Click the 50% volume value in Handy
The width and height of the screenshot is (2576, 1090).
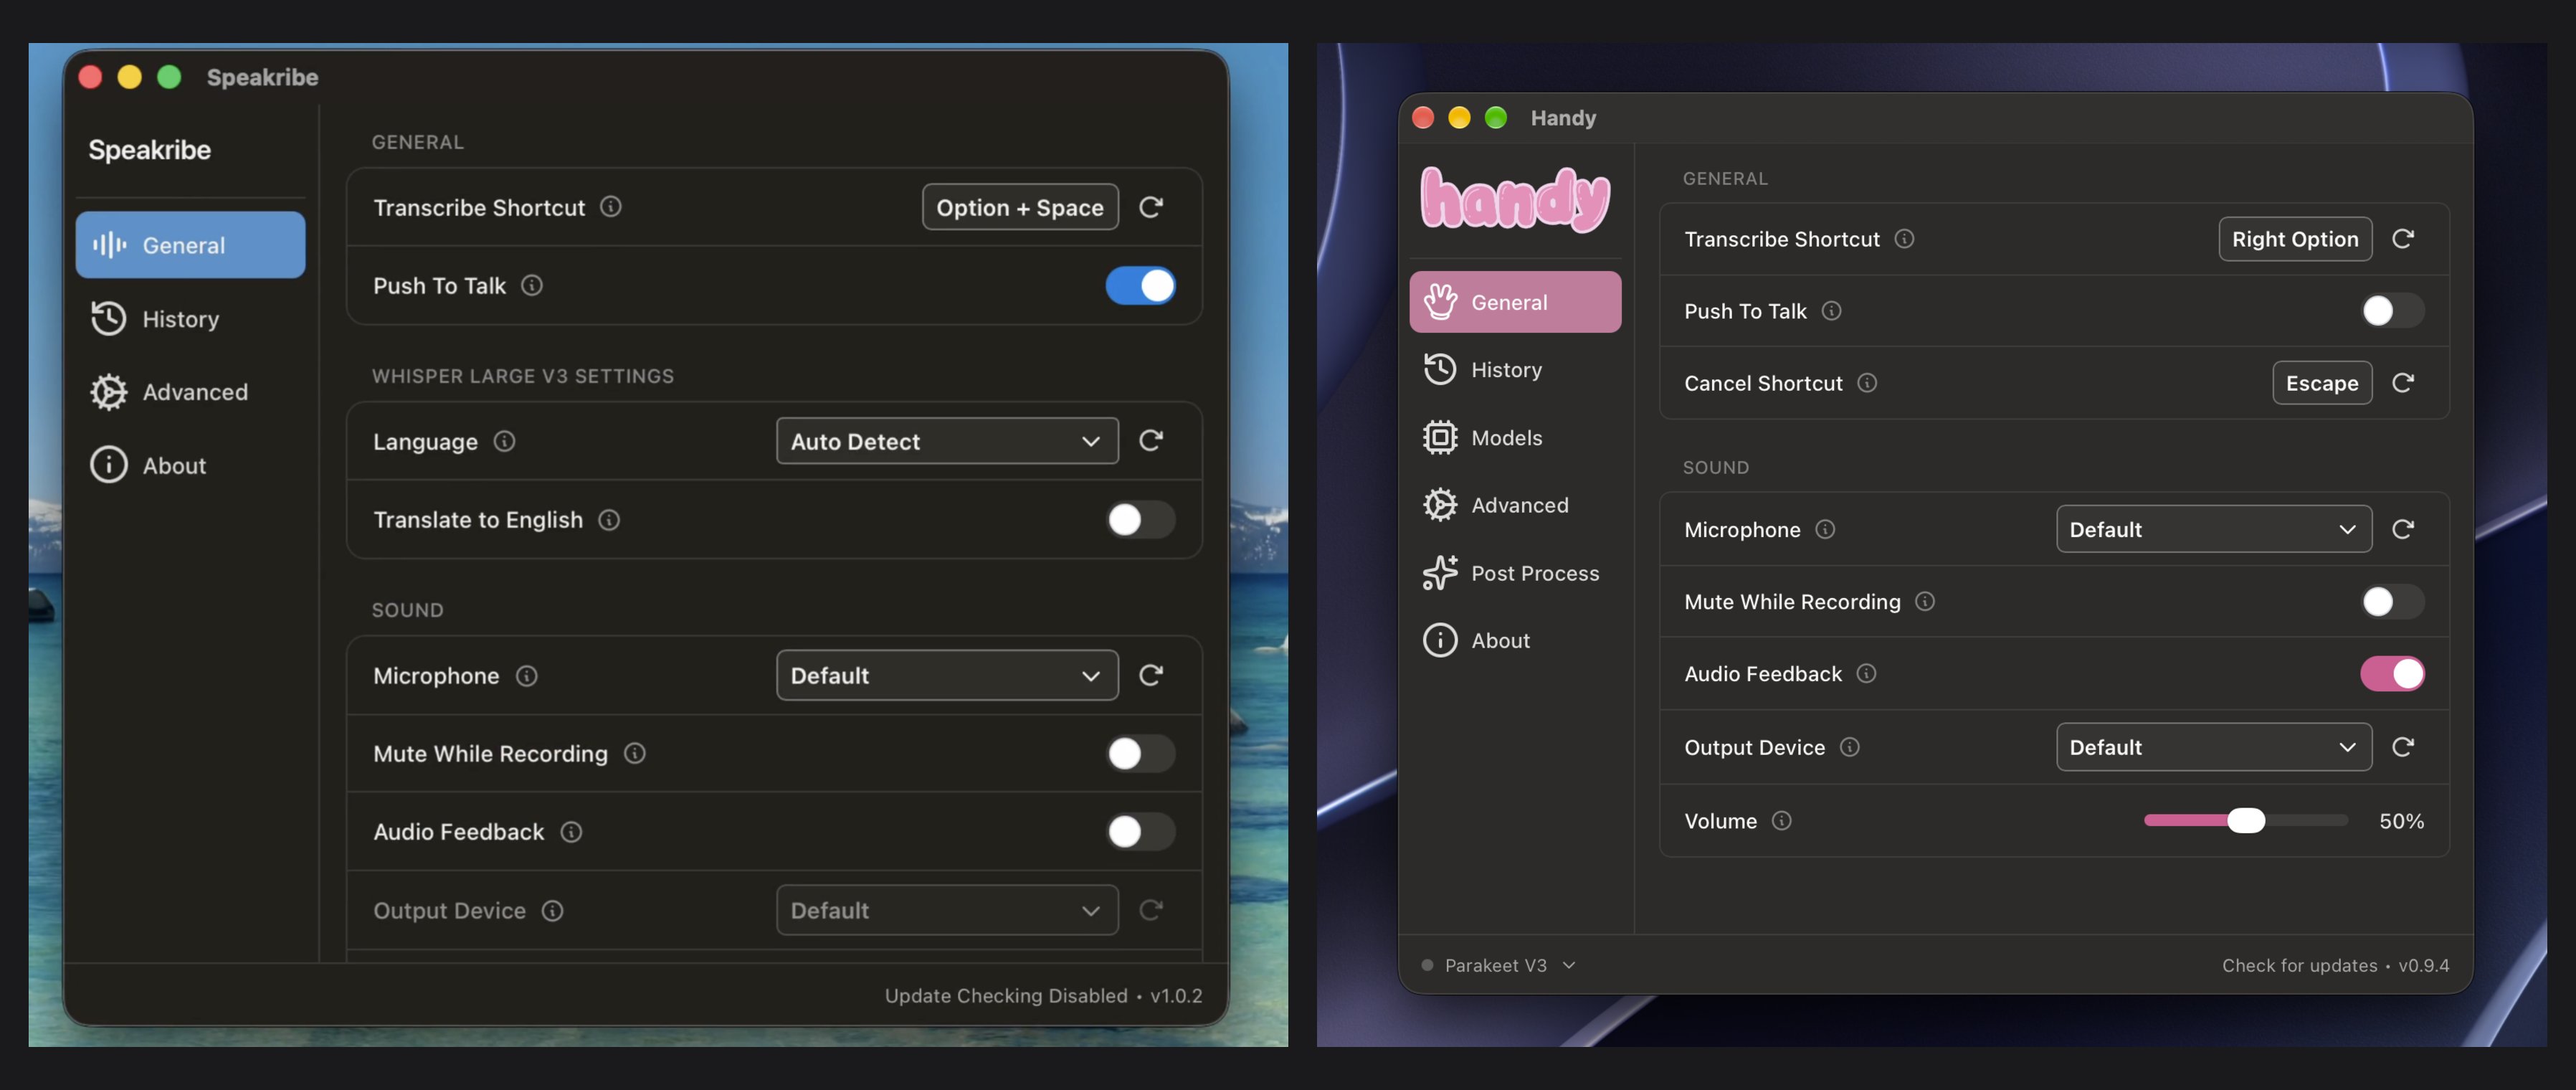pos(2401,821)
